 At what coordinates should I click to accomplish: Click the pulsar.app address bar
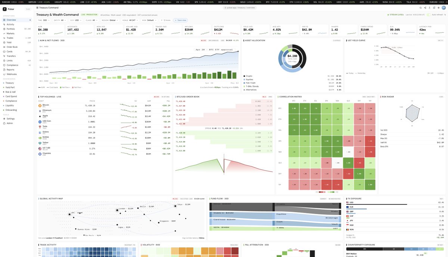239,7
